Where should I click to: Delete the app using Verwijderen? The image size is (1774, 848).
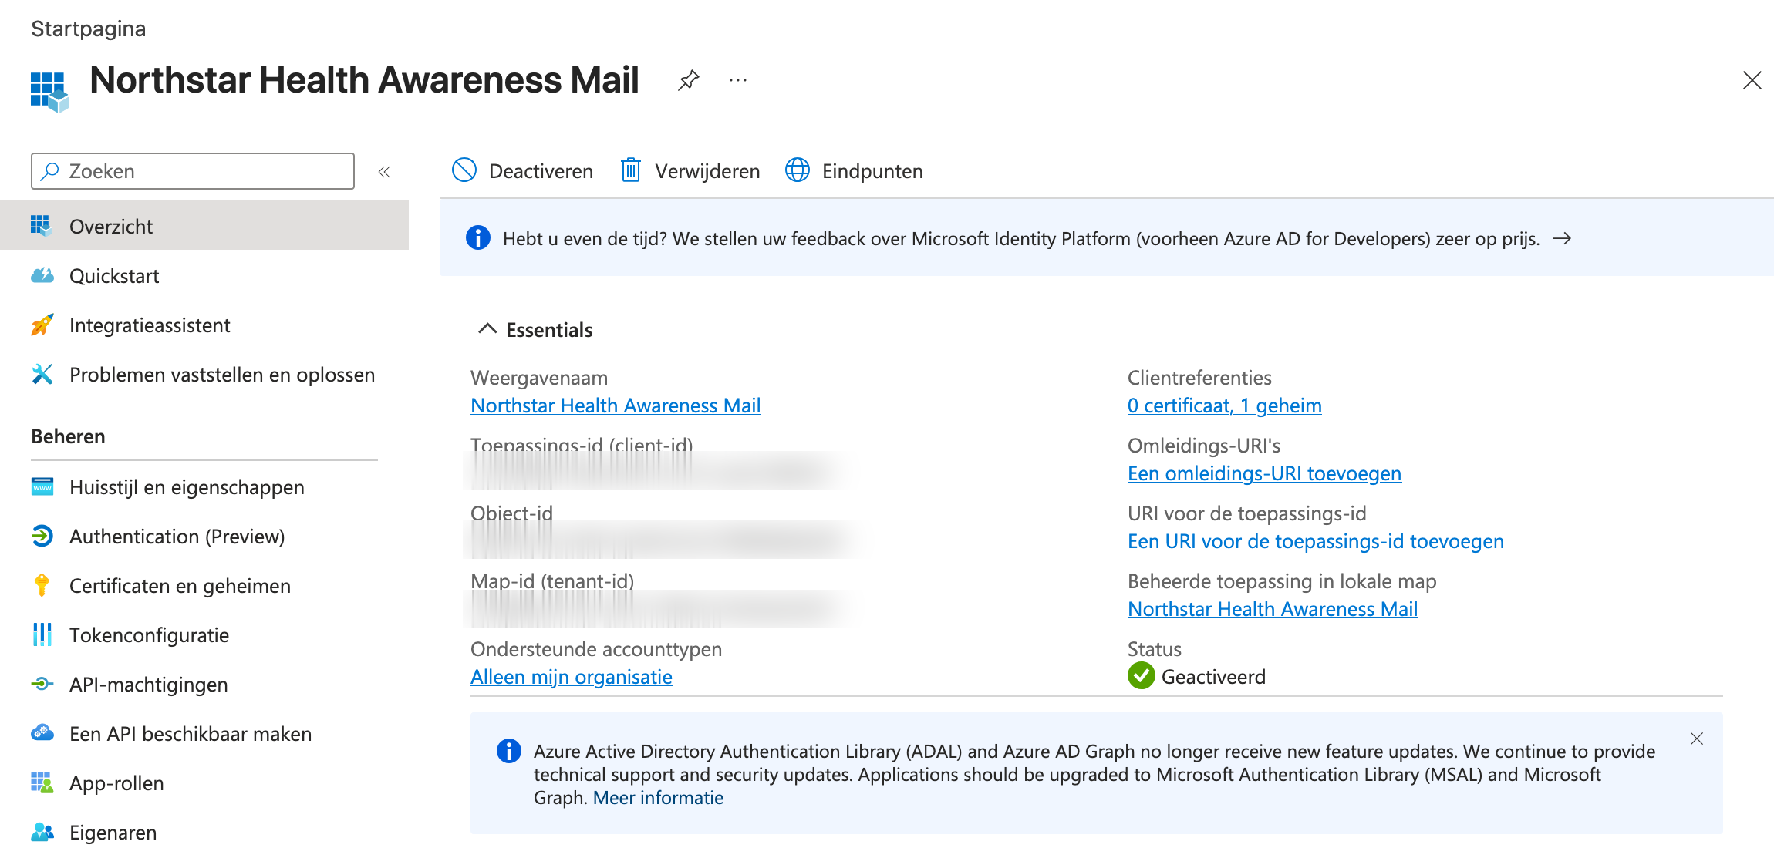pos(690,170)
